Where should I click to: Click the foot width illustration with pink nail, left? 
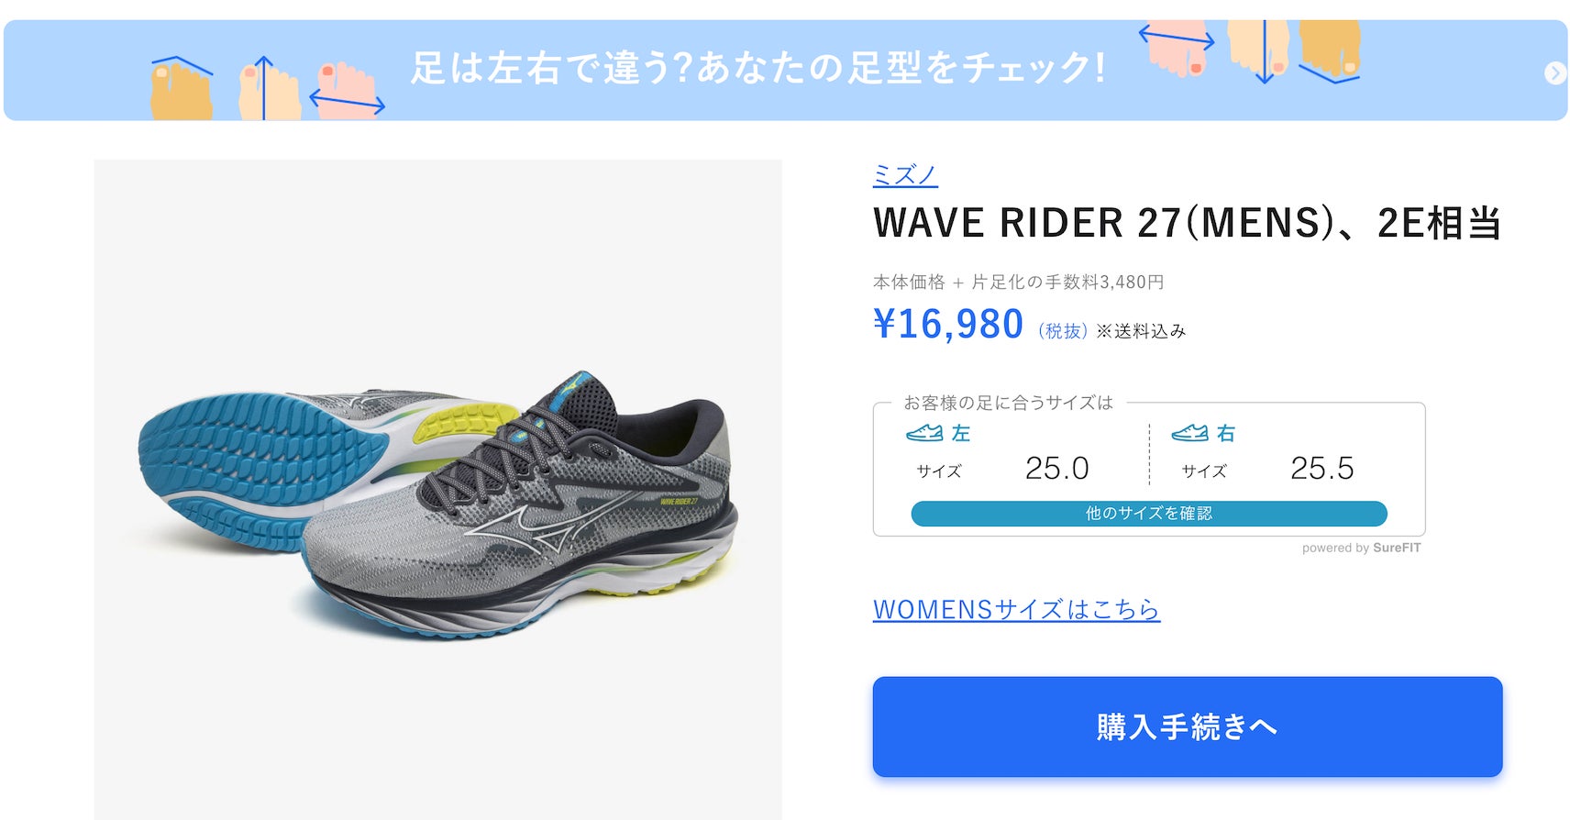tap(347, 90)
